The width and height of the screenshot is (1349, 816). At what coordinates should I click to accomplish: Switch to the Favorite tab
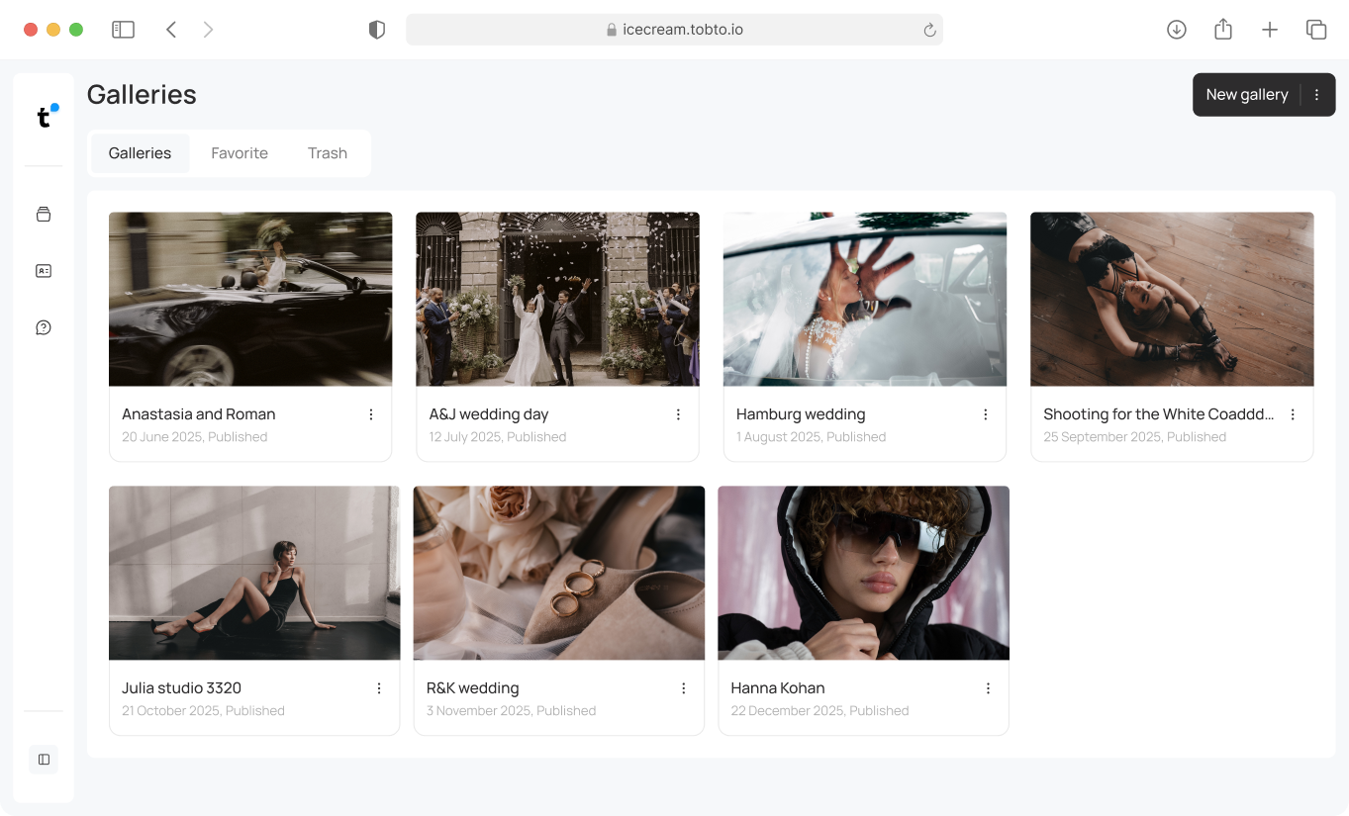pyautogui.click(x=239, y=152)
